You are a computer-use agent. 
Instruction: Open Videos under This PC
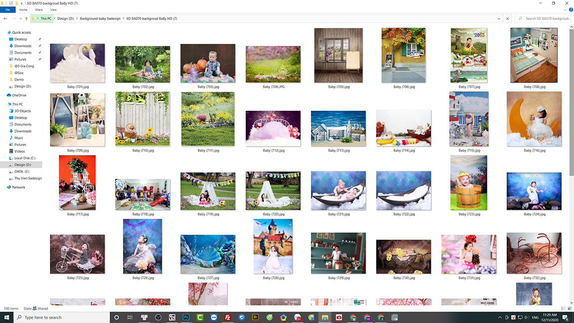point(19,151)
